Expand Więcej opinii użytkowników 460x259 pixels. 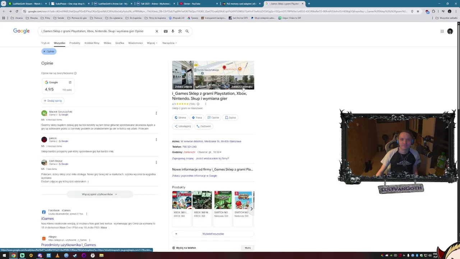100,194
